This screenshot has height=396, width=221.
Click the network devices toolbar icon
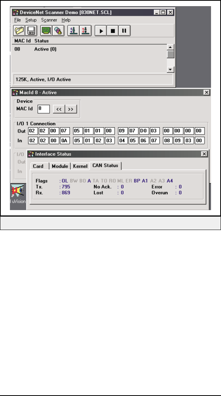(x=58, y=31)
